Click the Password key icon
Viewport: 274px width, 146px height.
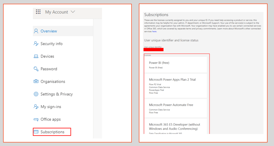coord(36,69)
